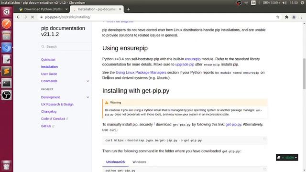Follow the upgrade pip link
Image resolution: width=306 pixels, height=172 pixels.
185,64
